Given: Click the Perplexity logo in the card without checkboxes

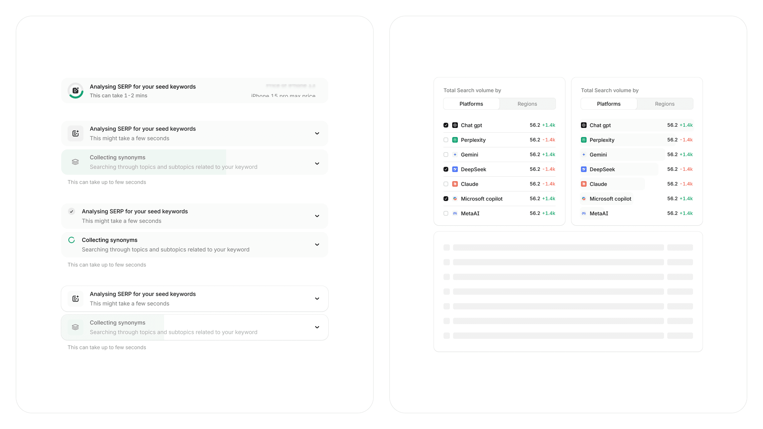Looking at the screenshot, I should (x=584, y=140).
